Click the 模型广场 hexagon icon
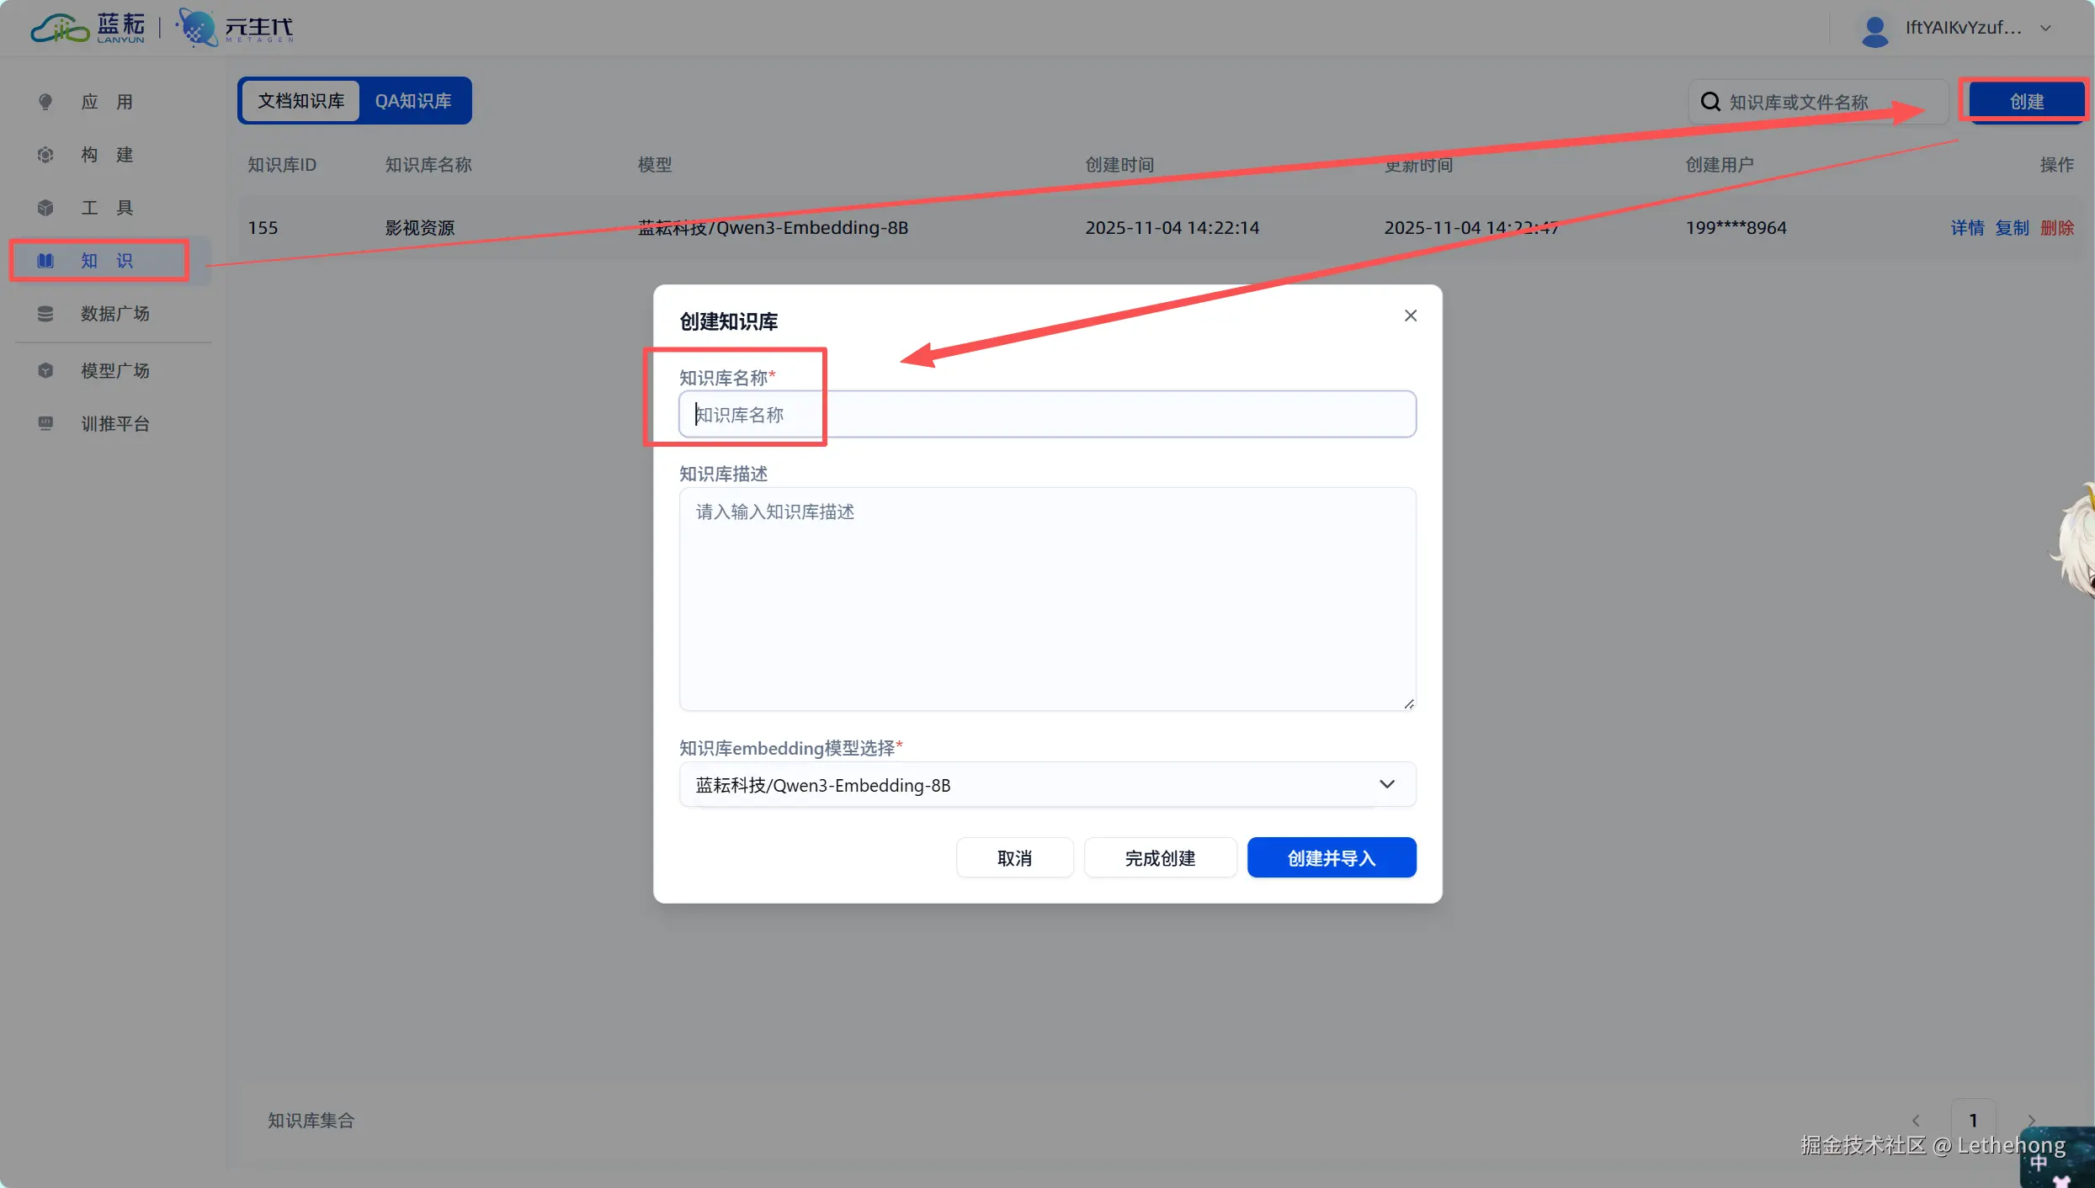Image resolution: width=2095 pixels, height=1188 pixels. (45, 371)
